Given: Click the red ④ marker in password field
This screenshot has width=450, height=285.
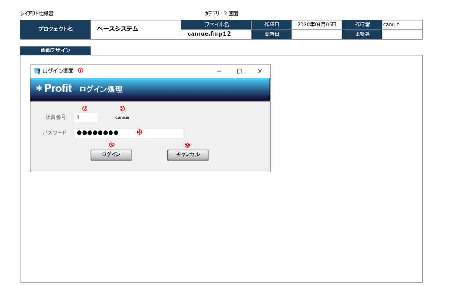Looking at the screenshot, I should [139, 132].
